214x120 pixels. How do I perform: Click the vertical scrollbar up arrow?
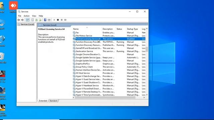(x=147, y=29)
